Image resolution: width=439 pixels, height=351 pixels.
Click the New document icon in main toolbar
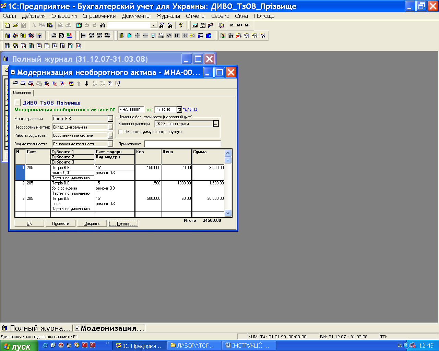pyautogui.click(x=8, y=25)
